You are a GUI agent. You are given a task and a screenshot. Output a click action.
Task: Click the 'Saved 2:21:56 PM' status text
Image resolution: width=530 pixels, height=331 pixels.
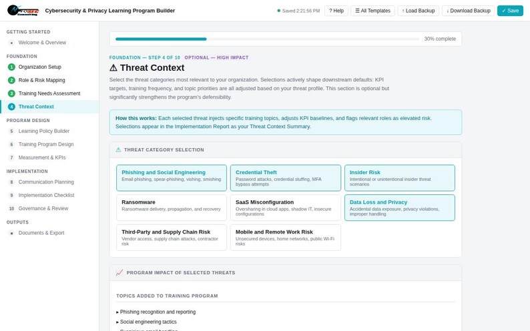tap(301, 11)
